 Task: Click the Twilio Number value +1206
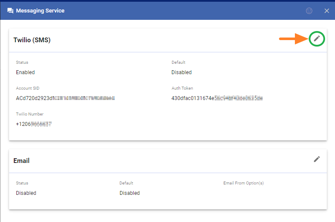coord(34,124)
